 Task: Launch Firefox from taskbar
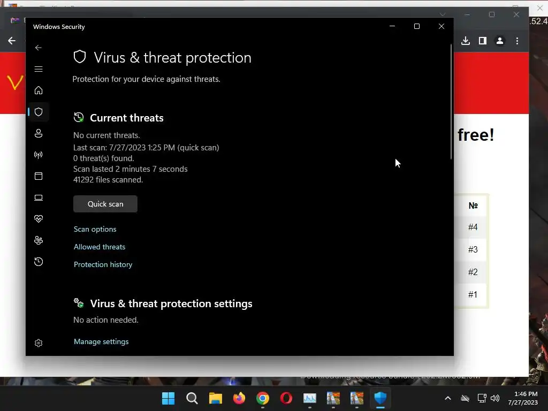pos(239,398)
